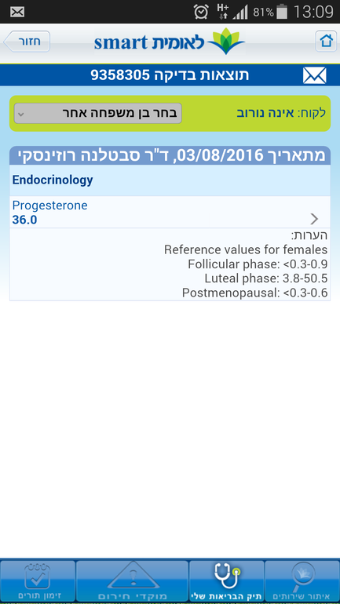
Task: Open the זימון תורים appointments tab
Action: pos(38,581)
